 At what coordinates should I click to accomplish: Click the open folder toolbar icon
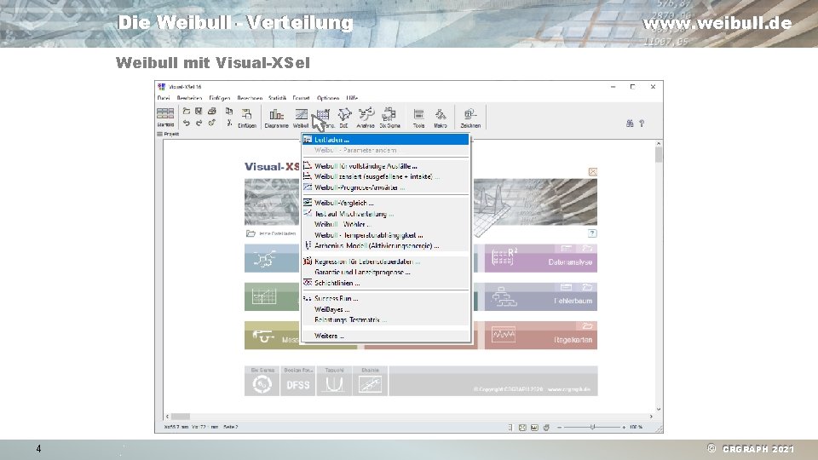(187, 111)
